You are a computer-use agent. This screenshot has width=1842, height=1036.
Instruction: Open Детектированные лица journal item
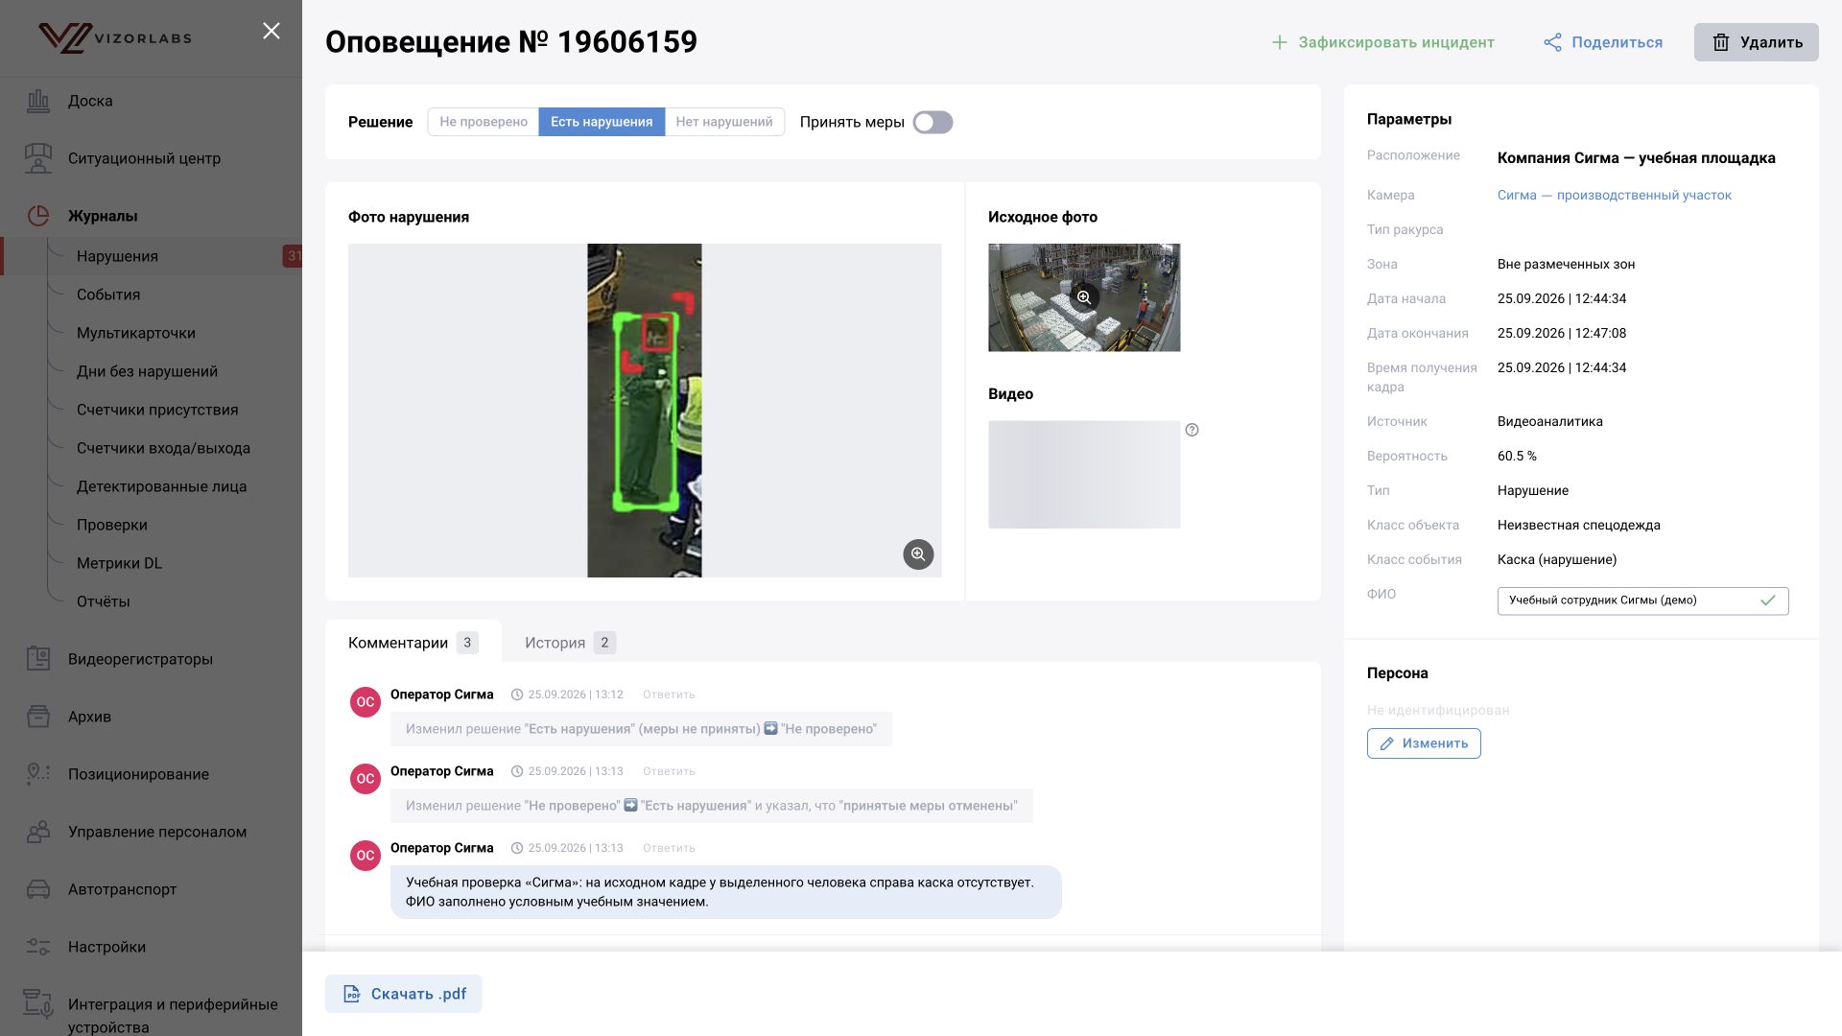(161, 486)
